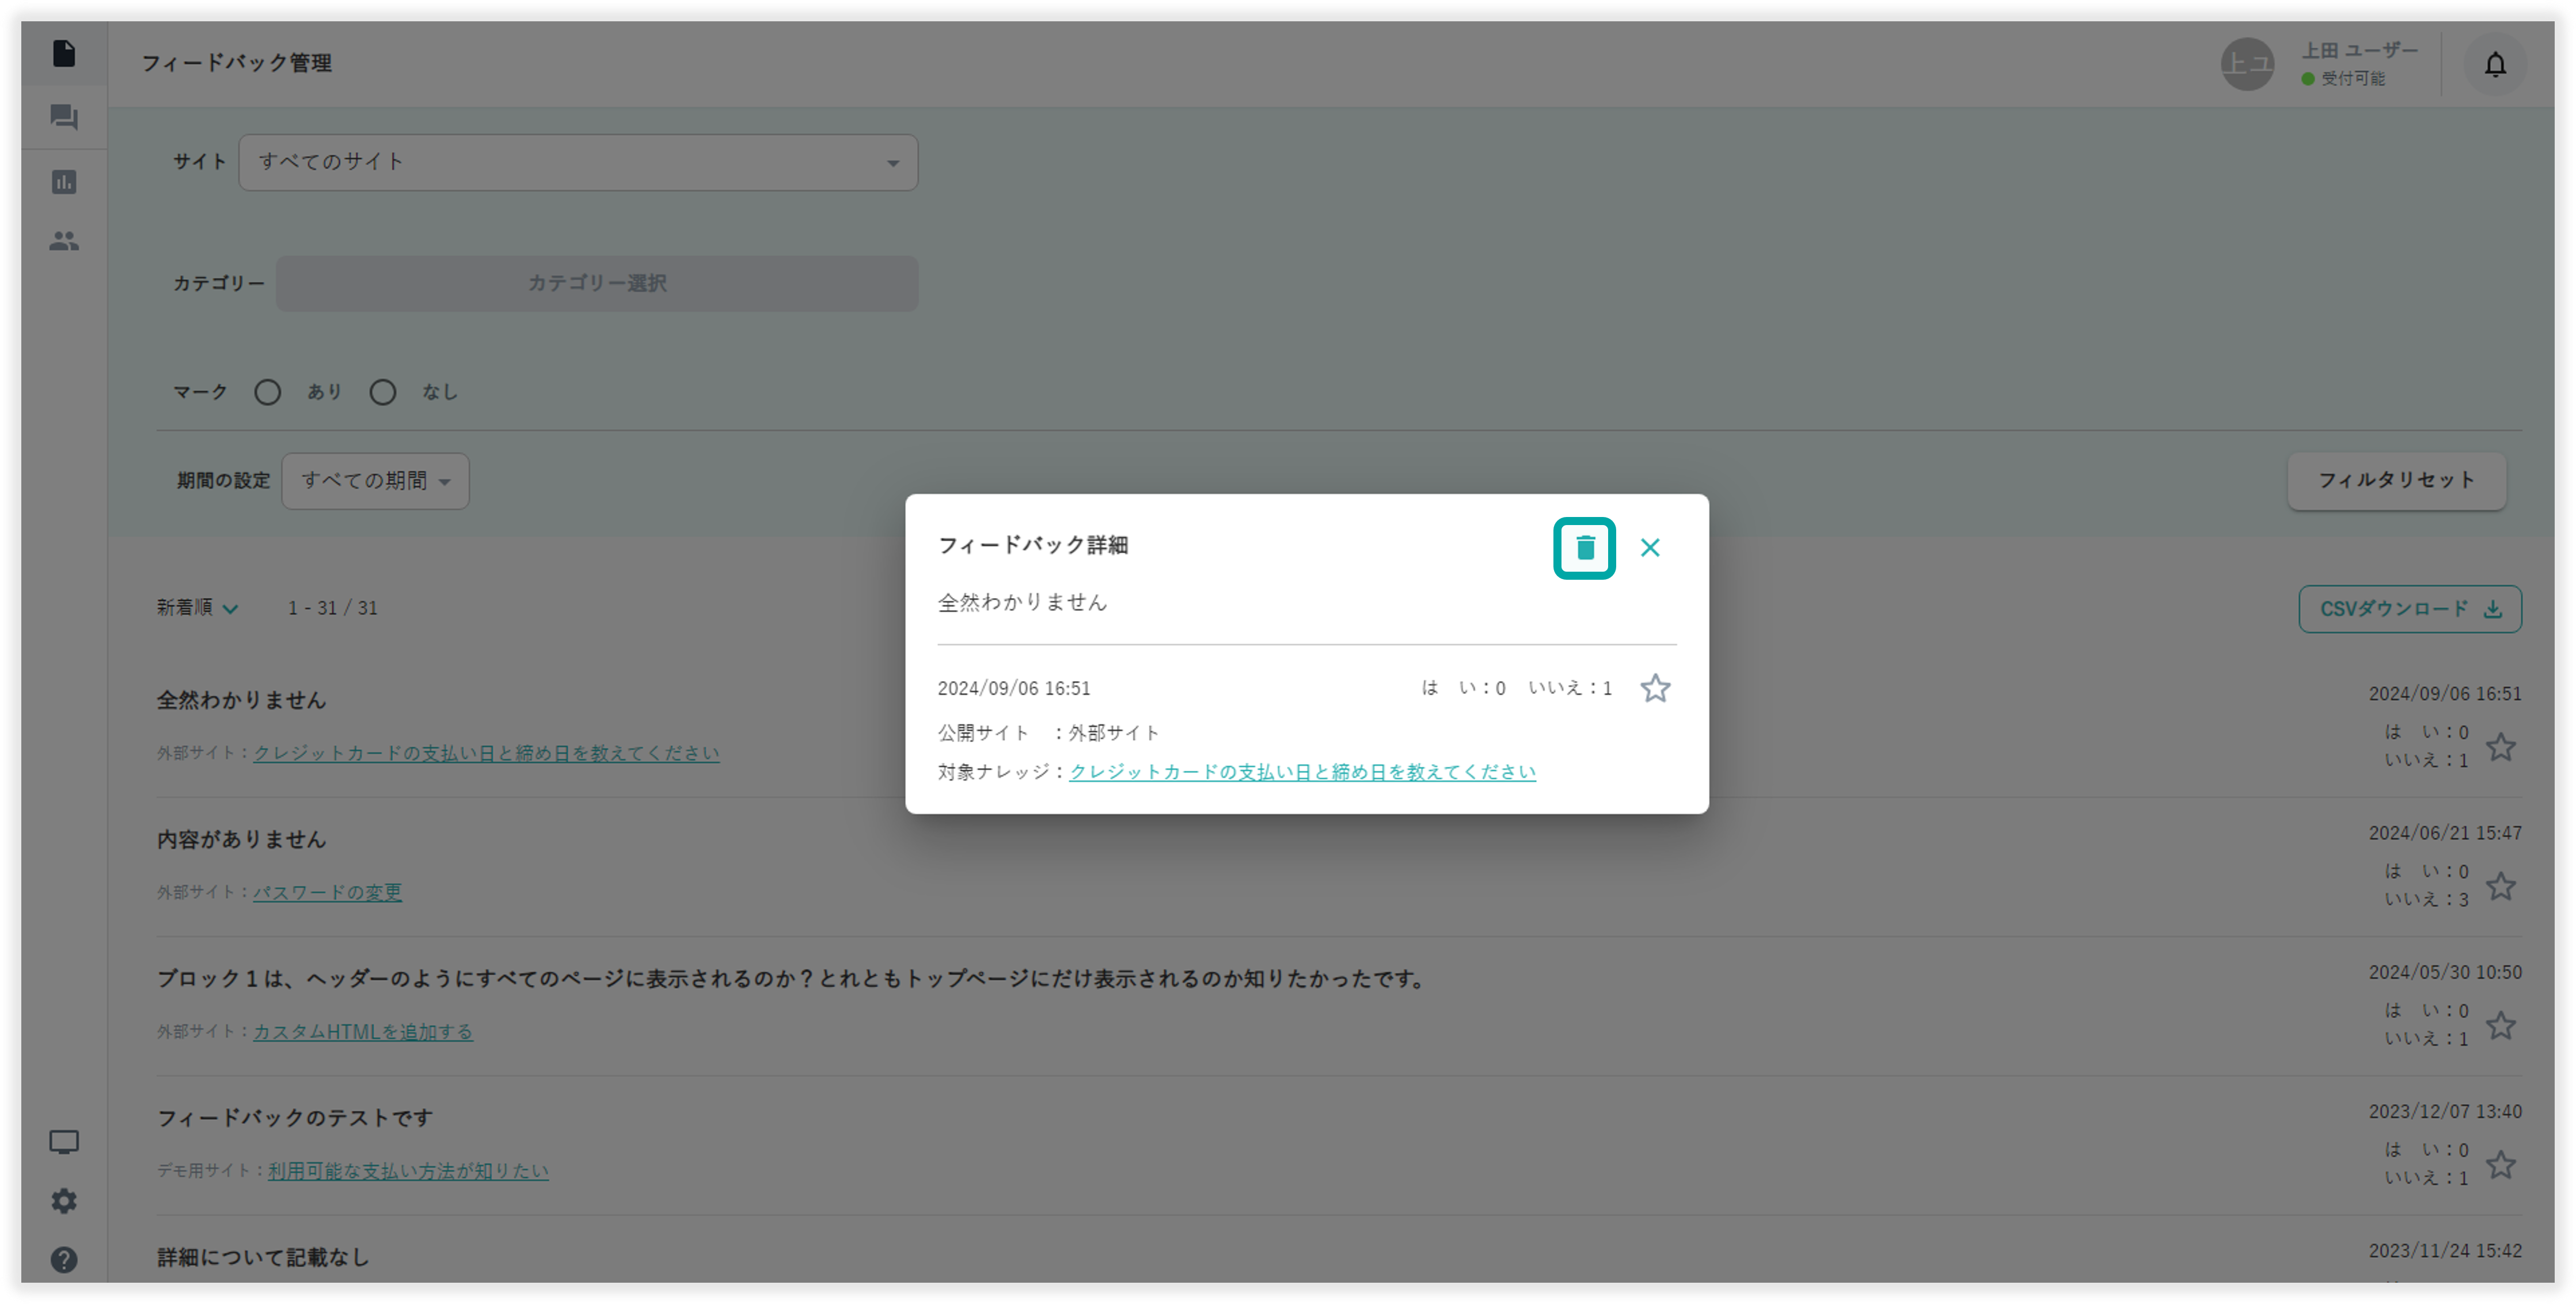Select the あり mark radio button
The width and height of the screenshot is (2576, 1304).
pos(268,392)
